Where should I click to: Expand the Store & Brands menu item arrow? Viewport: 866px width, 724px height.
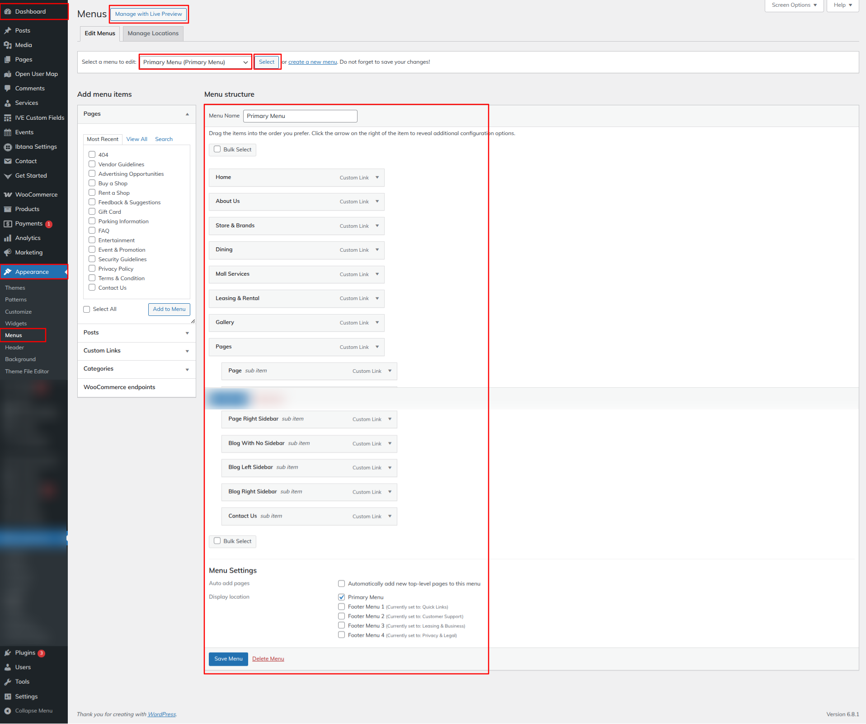pyautogui.click(x=377, y=226)
